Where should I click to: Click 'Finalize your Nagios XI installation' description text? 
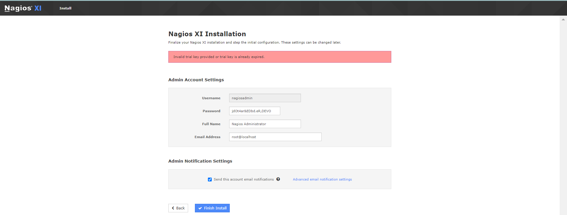click(x=255, y=42)
